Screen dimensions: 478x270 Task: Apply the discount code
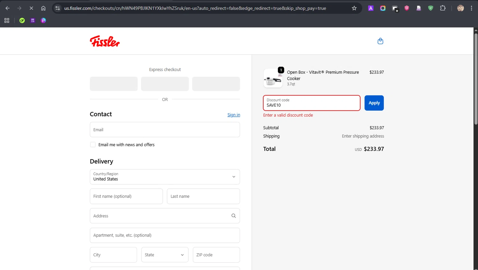(374, 103)
